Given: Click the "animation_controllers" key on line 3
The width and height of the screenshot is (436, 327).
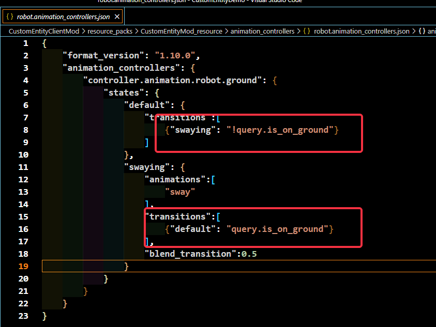Looking at the screenshot, I should pos(121,68).
